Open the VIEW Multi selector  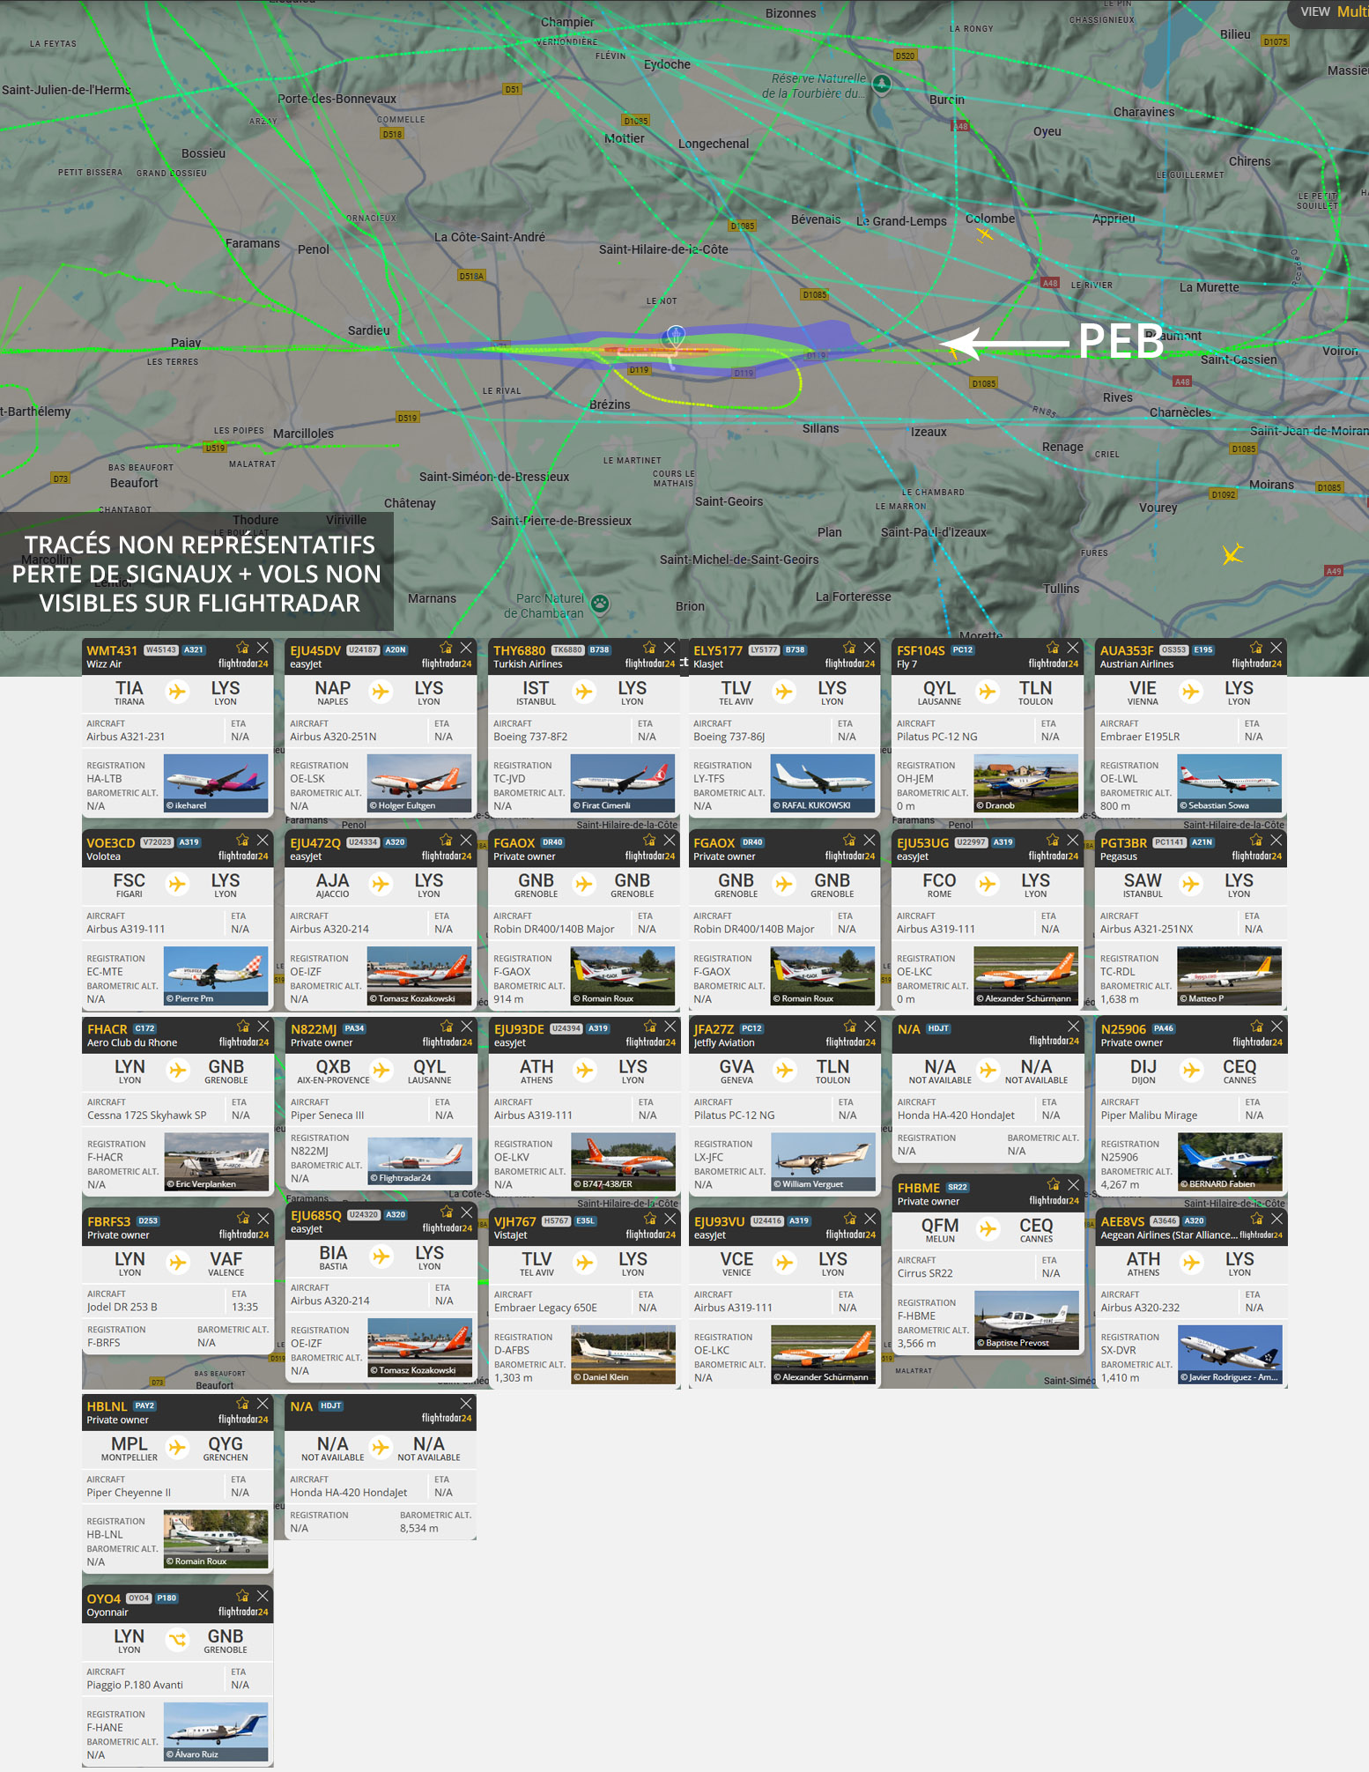coord(1332,11)
